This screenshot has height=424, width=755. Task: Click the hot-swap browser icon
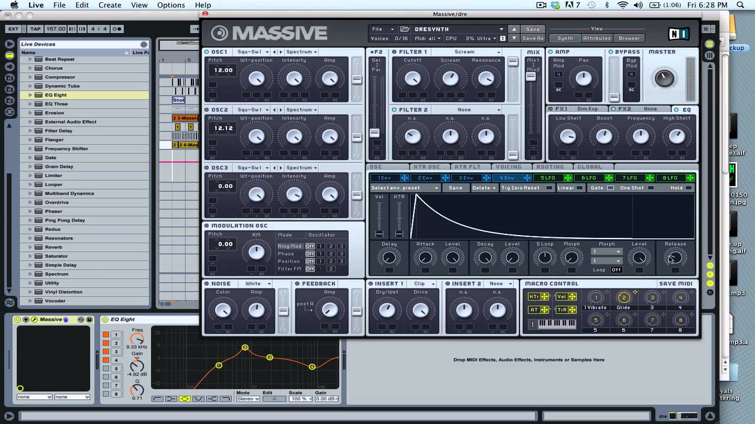9,111
